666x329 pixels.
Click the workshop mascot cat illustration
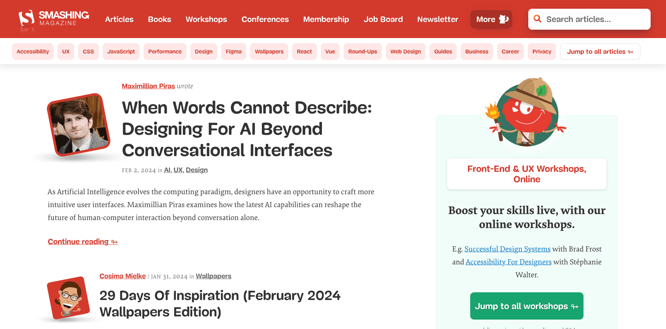tap(526, 112)
